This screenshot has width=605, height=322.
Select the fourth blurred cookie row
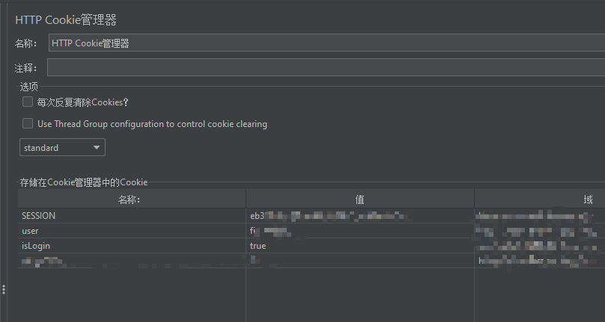(x=311, y=261)
